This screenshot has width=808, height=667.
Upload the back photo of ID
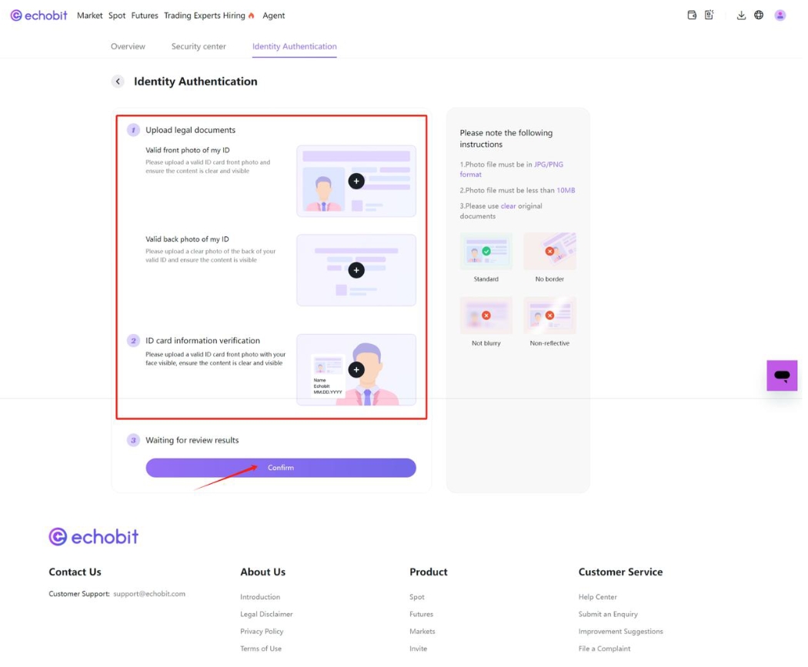pos(356,270)
